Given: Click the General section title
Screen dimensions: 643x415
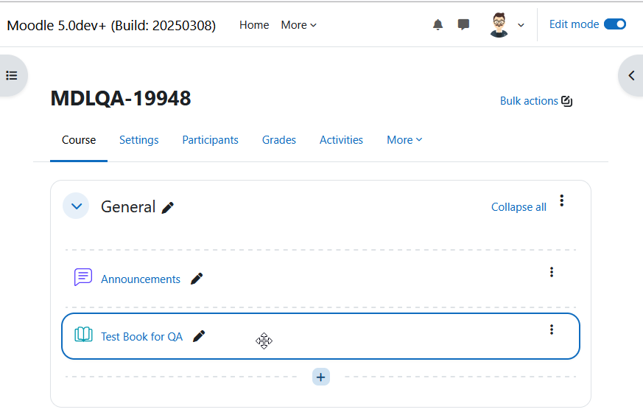Looking at the screenshot, I should pos(128,206).
